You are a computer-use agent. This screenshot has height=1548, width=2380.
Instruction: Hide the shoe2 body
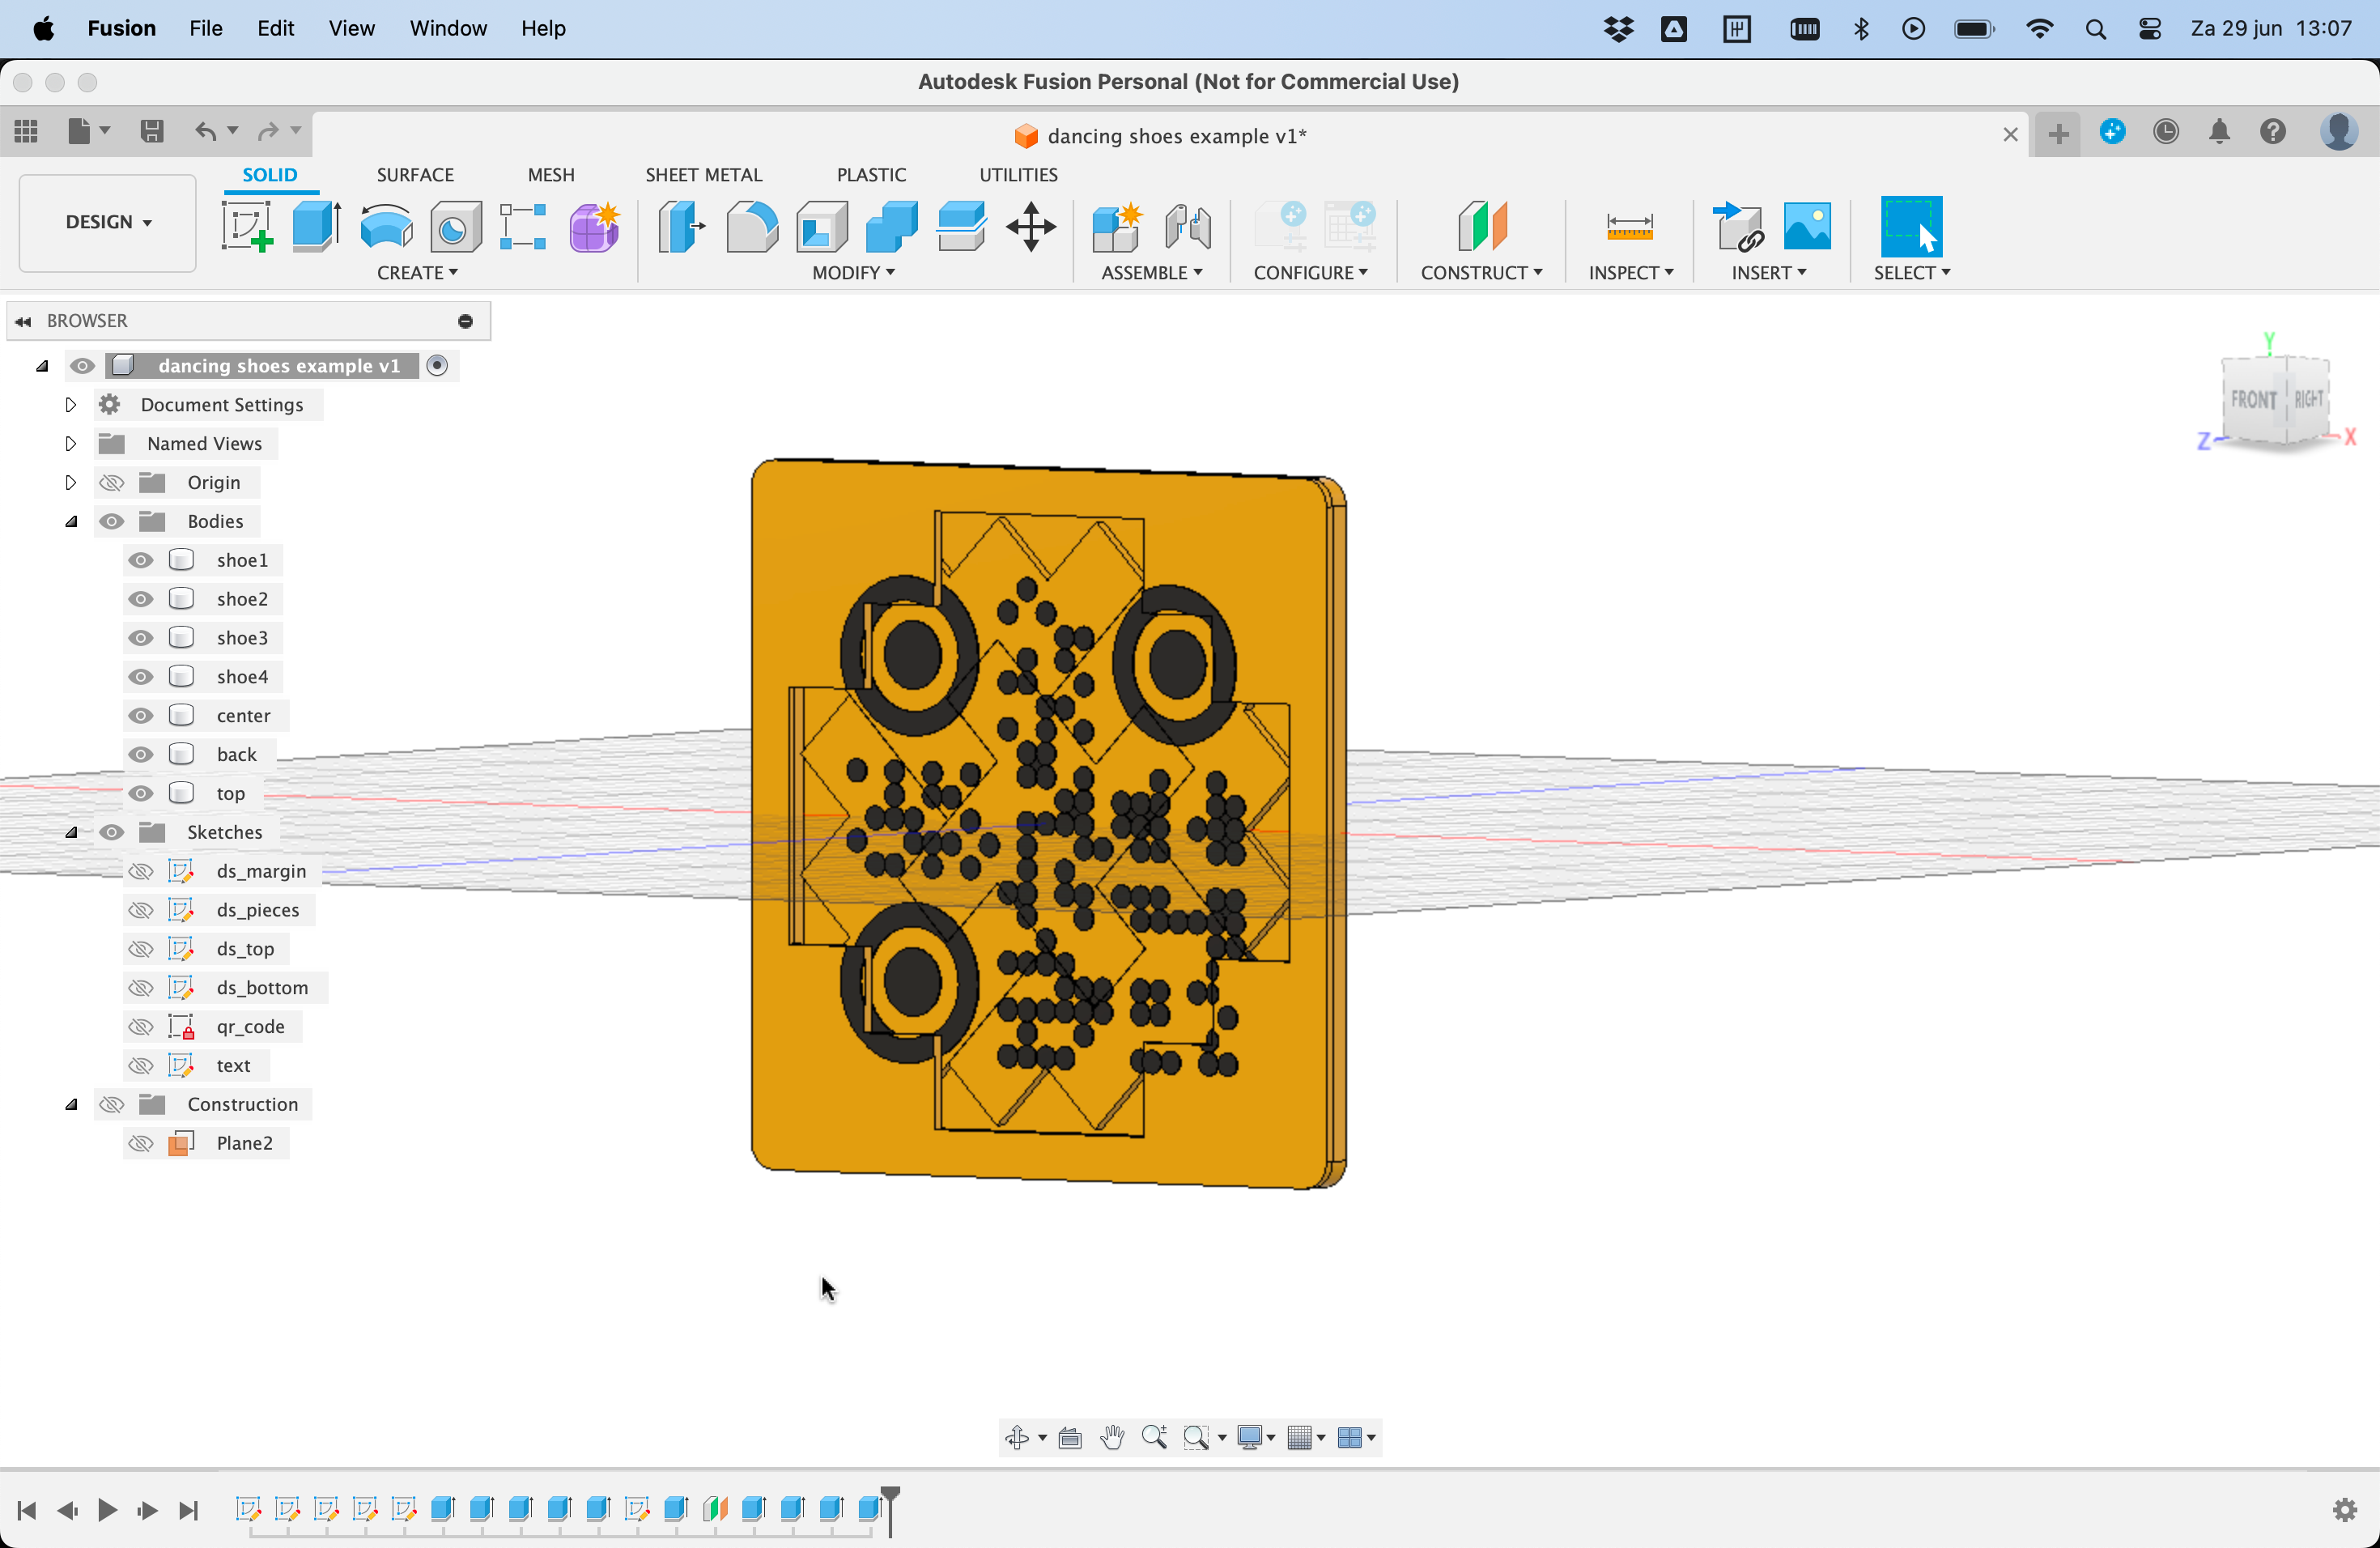point(141,599)
